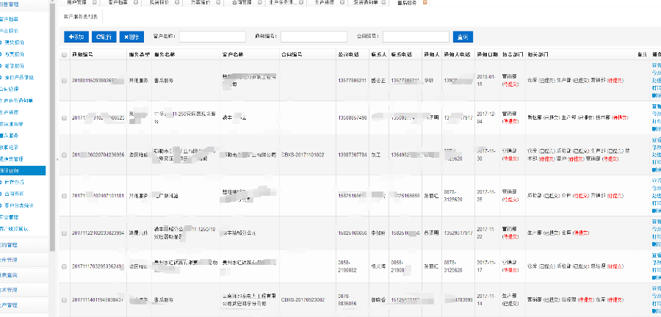Screen dimensions: 661x317
Task: Open 合同查询 sub-item in the sidebar
Action: pos(15,194)
